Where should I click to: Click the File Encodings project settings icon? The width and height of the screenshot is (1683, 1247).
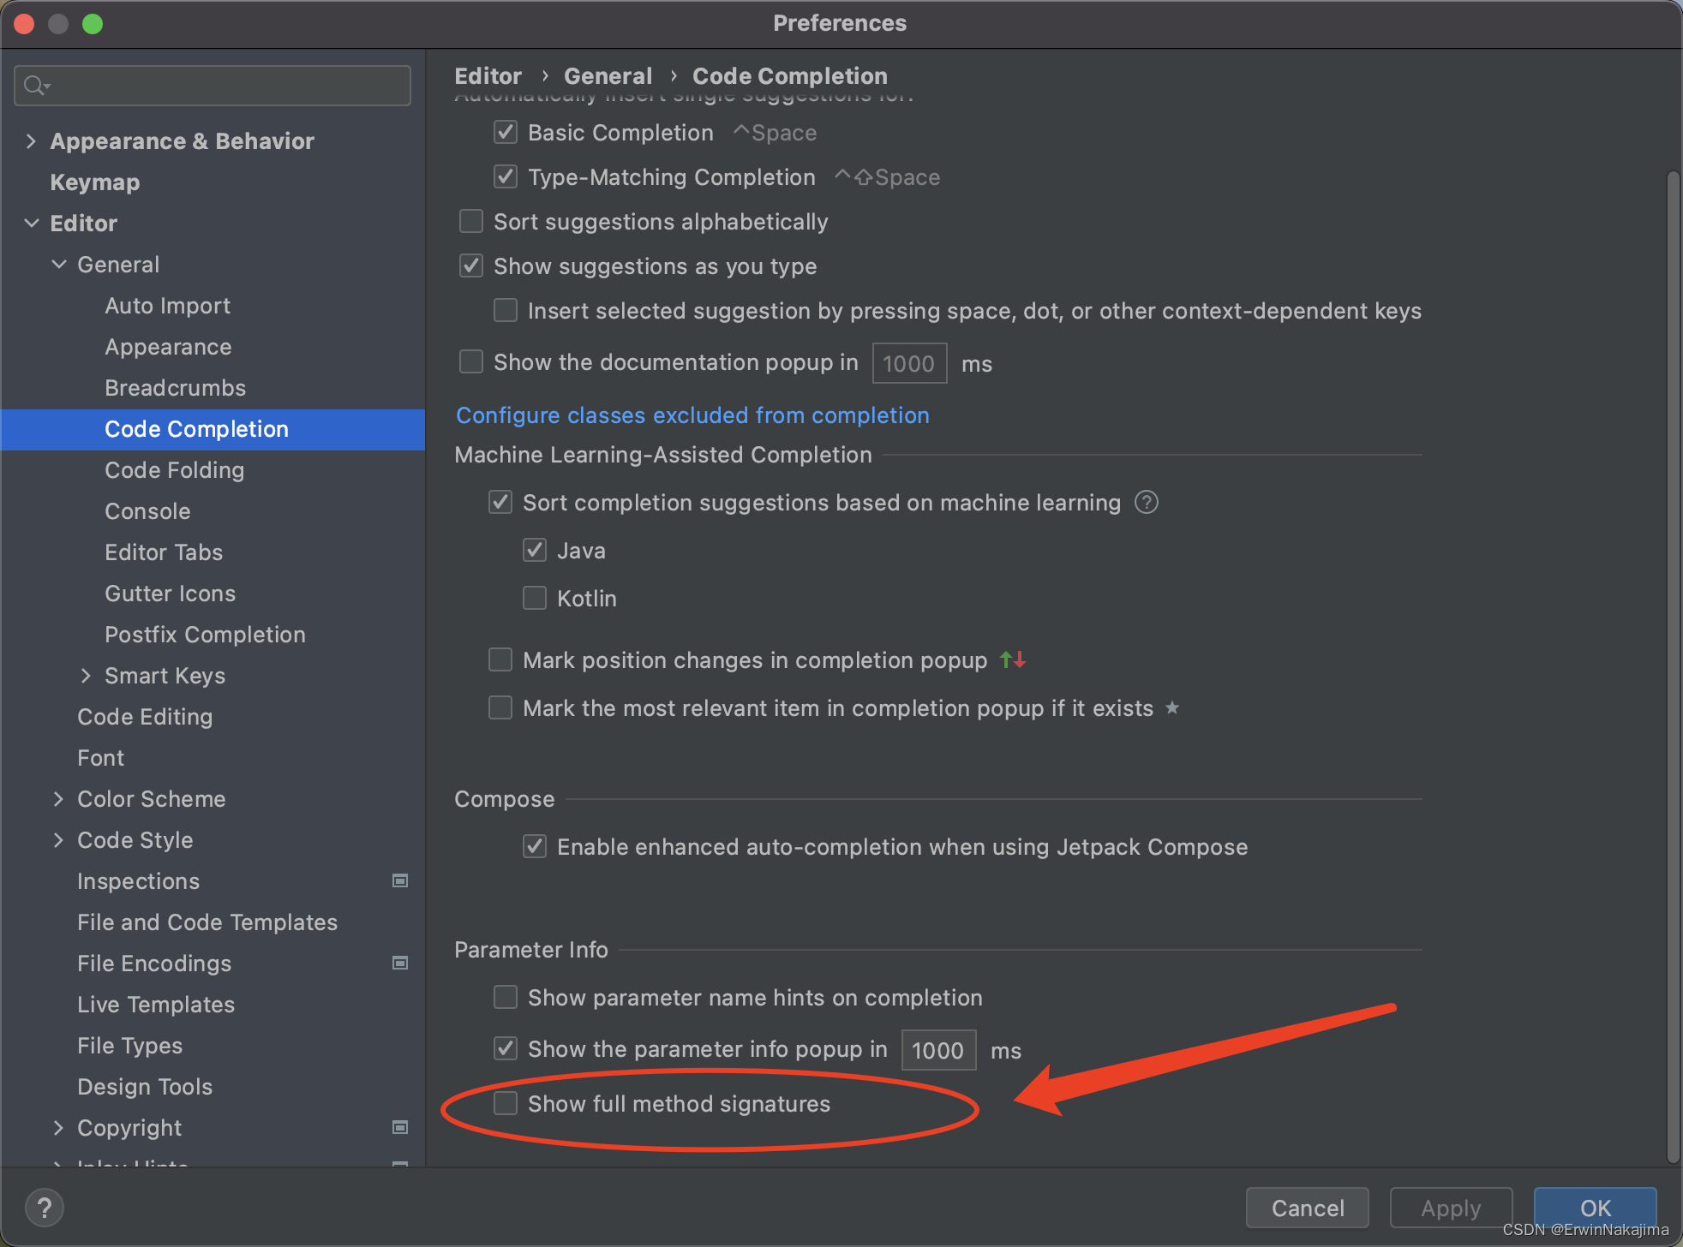[x=400, y=963]
